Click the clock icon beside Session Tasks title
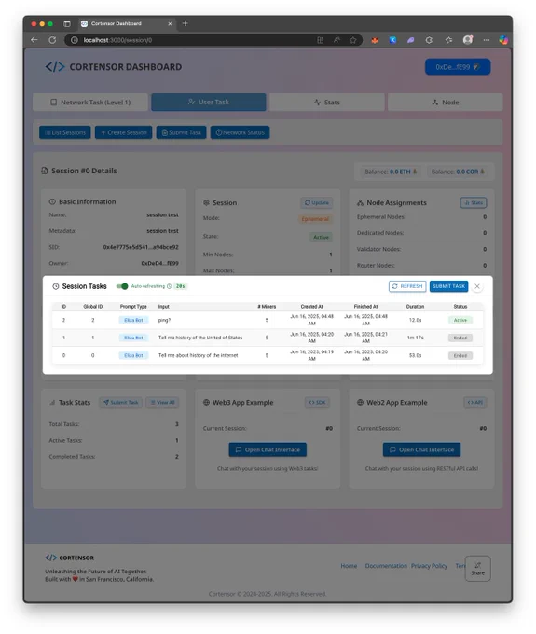 pos(56,286)
